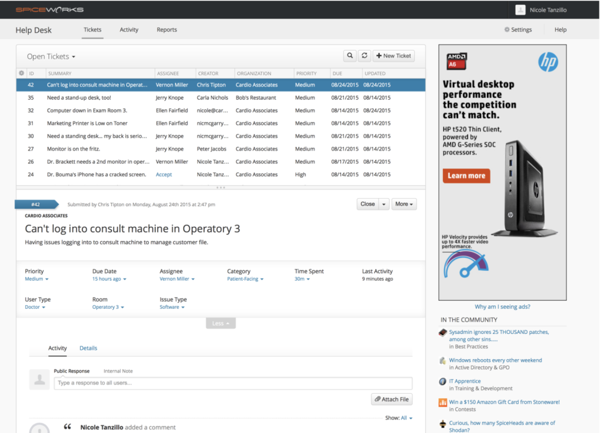Switch to Internal Note response mode
The height and width of the screenshot is (433, 600).
pyautogui.click(x=118, y=371)
